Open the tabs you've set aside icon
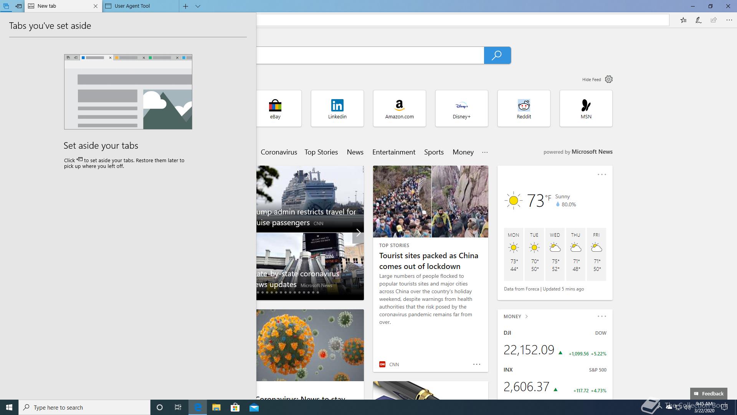This screenshot has height=415, width=737. coord(6,6)
